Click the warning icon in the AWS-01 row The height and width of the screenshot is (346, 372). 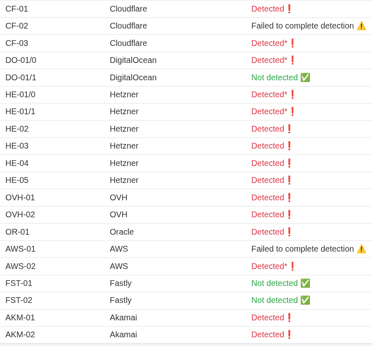(x=361, y=249)
